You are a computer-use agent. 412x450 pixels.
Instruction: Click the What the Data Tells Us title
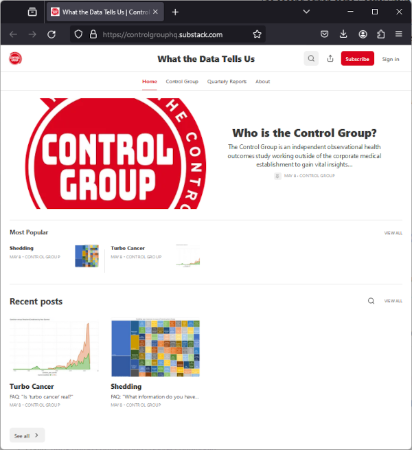[206, 59]
